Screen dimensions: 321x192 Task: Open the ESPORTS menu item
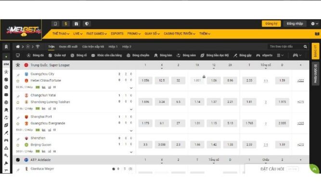pyautogui.click(x=117, y=34)
